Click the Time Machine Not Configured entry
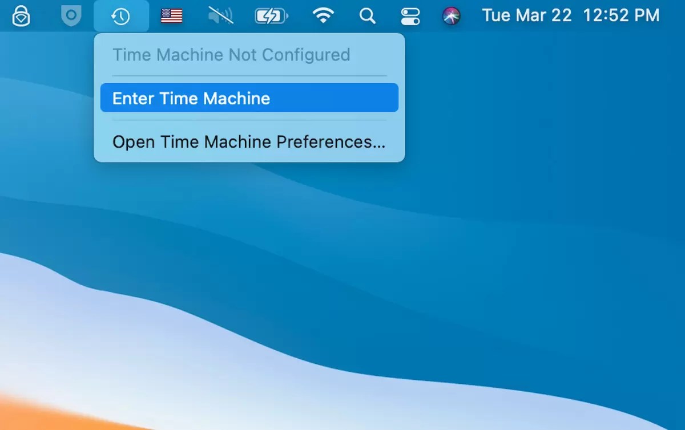 231,55
